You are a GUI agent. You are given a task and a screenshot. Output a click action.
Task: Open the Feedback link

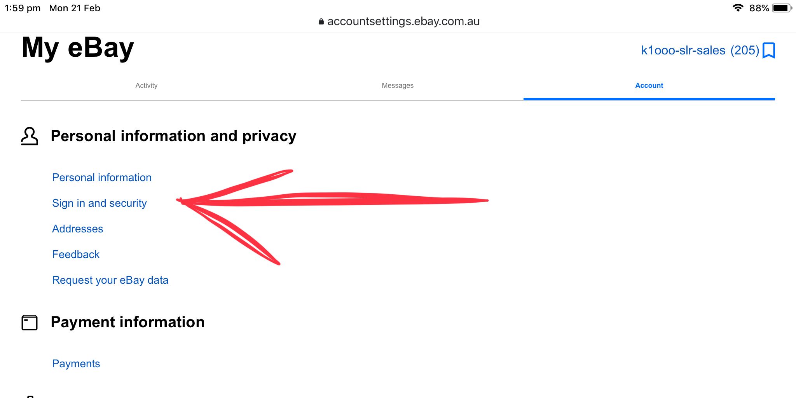point(76,255)
